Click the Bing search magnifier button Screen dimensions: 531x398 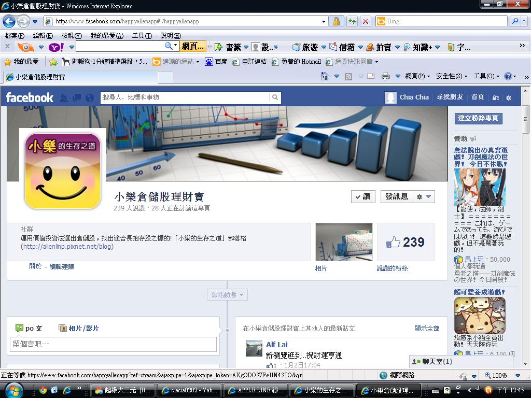515,21
